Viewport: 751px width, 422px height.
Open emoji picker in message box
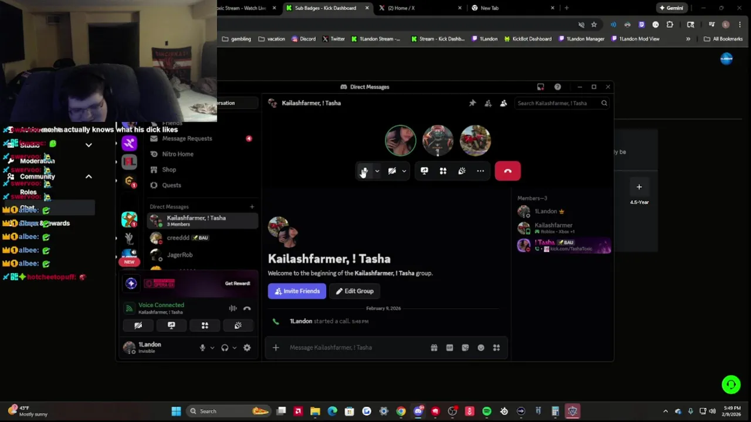coord(481,348)
